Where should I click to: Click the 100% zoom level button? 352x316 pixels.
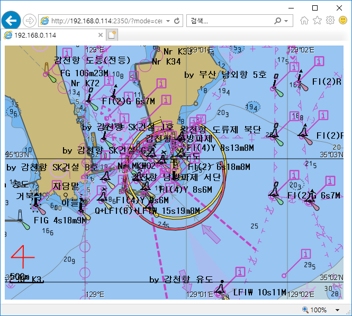click(318, 310)
